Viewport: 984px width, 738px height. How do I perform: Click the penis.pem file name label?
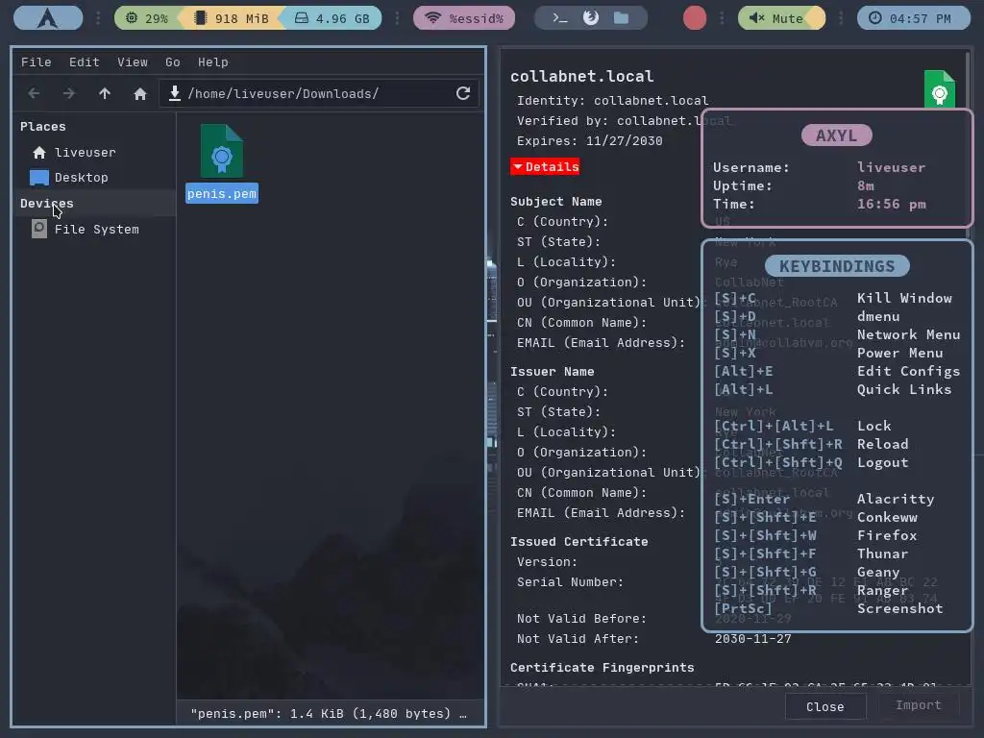[x=222, y=194]
